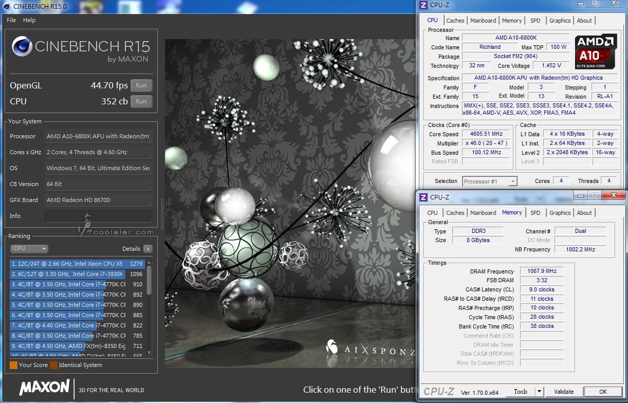The height and width of the screenshot is (403, 628).
Task: Open Caches tab in CPU-Z Memory window
Action: click(x=455, y=213)
